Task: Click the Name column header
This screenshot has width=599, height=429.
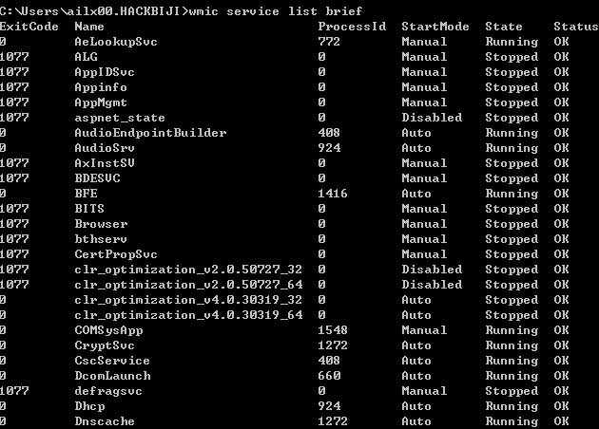Action: (89, 27)
